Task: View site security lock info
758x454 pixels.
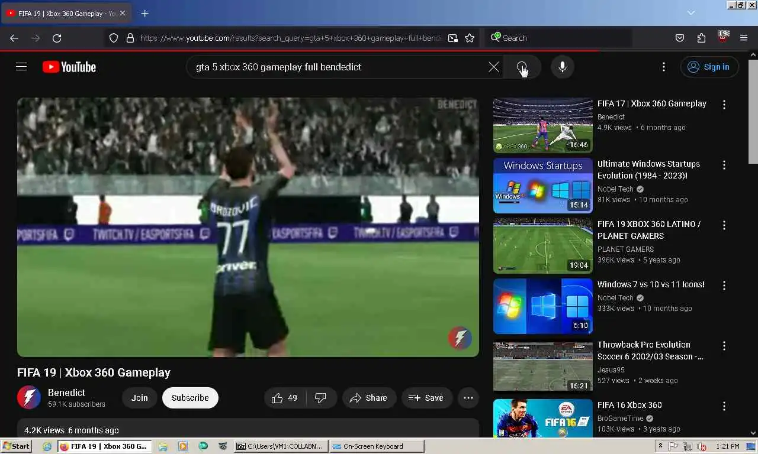Action: (x=130, y=38)
